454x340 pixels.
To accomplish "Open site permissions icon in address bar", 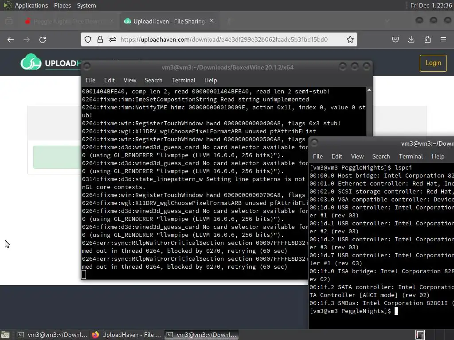I will [x=113, y=39].
